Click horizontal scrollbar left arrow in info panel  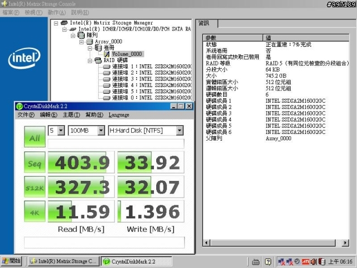coord(206,243)
